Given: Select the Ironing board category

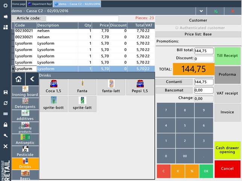Looking at the screenshot, I should (x=25, y=92).
